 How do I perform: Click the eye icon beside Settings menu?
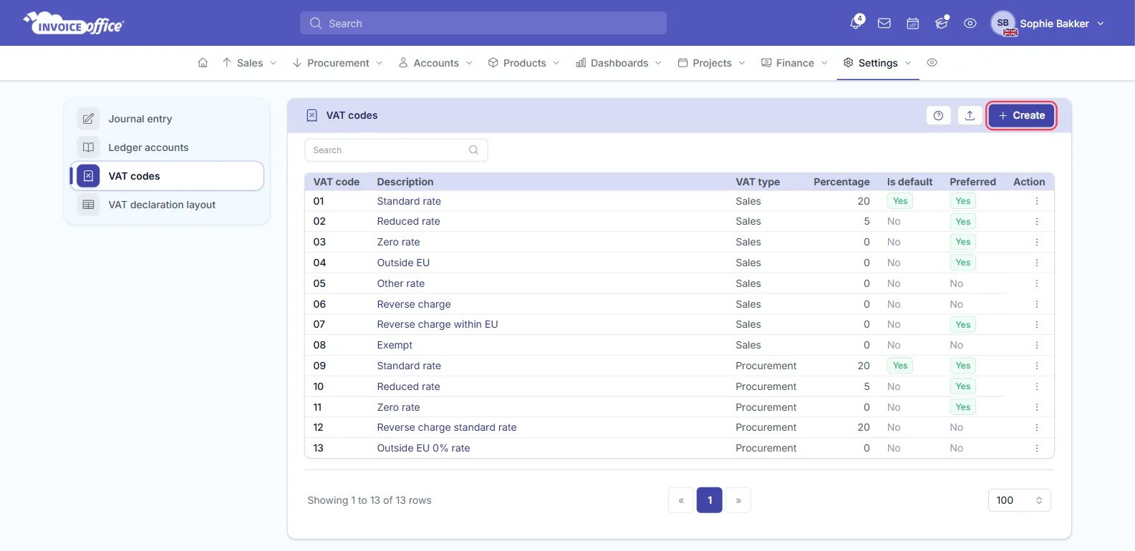(932, 63)
